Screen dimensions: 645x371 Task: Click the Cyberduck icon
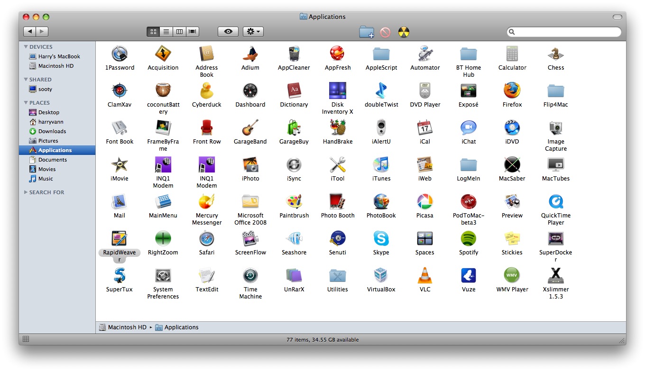pyautogui.click(x=207, y=90)
